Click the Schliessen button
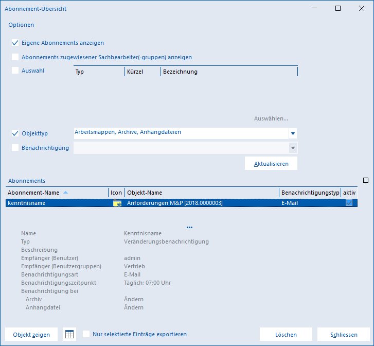 click(x=344, y=334)
